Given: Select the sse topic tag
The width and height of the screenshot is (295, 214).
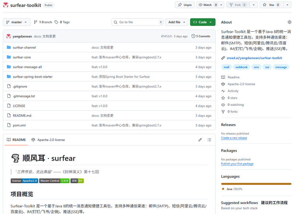Looking at the screenshot, I should pyautogui.click(x=267, y=67).
